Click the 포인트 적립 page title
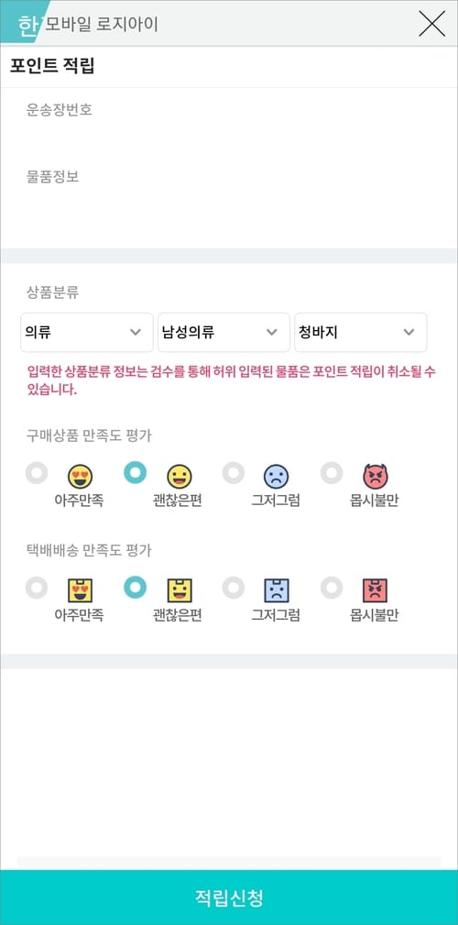Viewport: 458px width, 925px height. pos(52,66)
